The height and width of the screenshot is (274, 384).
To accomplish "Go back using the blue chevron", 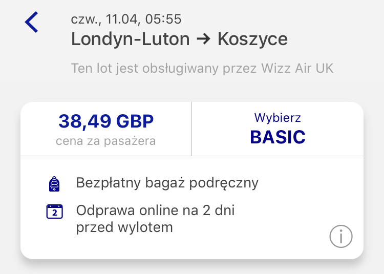I will [x=31, y=22].
